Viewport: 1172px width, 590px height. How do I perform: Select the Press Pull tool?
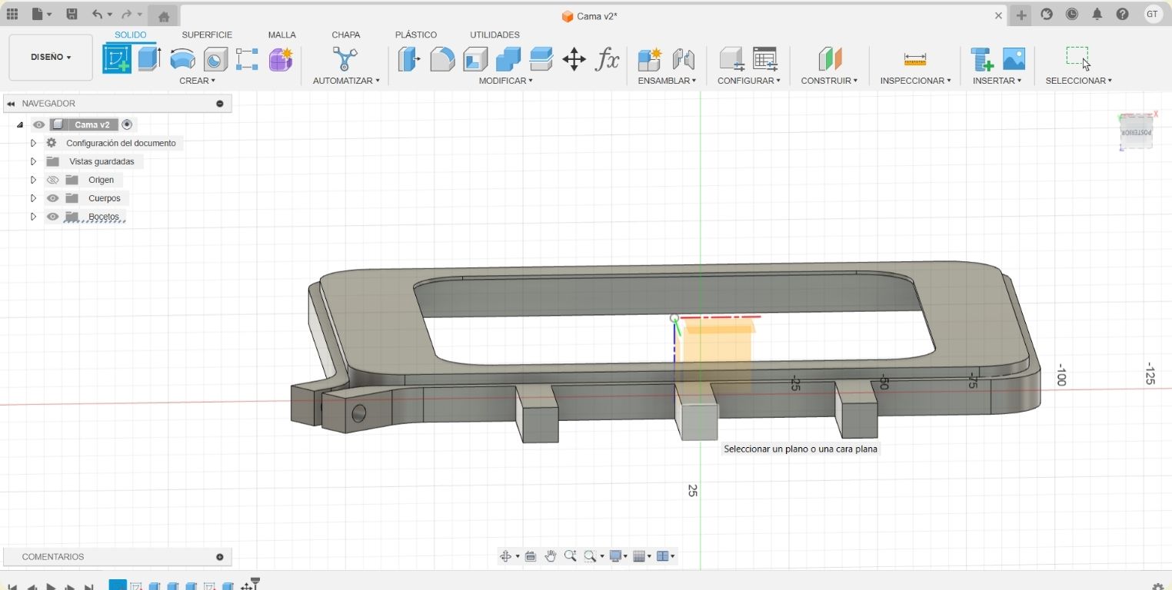(409, 59)
